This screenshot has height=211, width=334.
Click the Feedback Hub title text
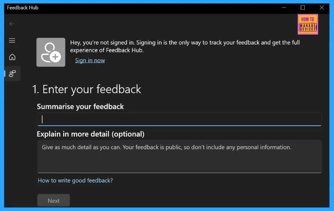pyautogui.click(x=22, y=8)
